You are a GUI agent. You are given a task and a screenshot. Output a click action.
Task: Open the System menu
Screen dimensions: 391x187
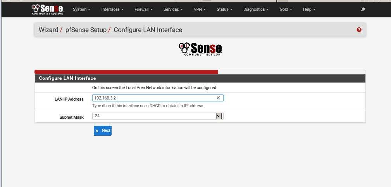click(81, 9)
